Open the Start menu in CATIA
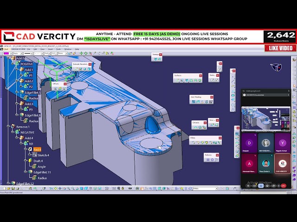This screenshot has height=222, width=297. click(6, 49)
